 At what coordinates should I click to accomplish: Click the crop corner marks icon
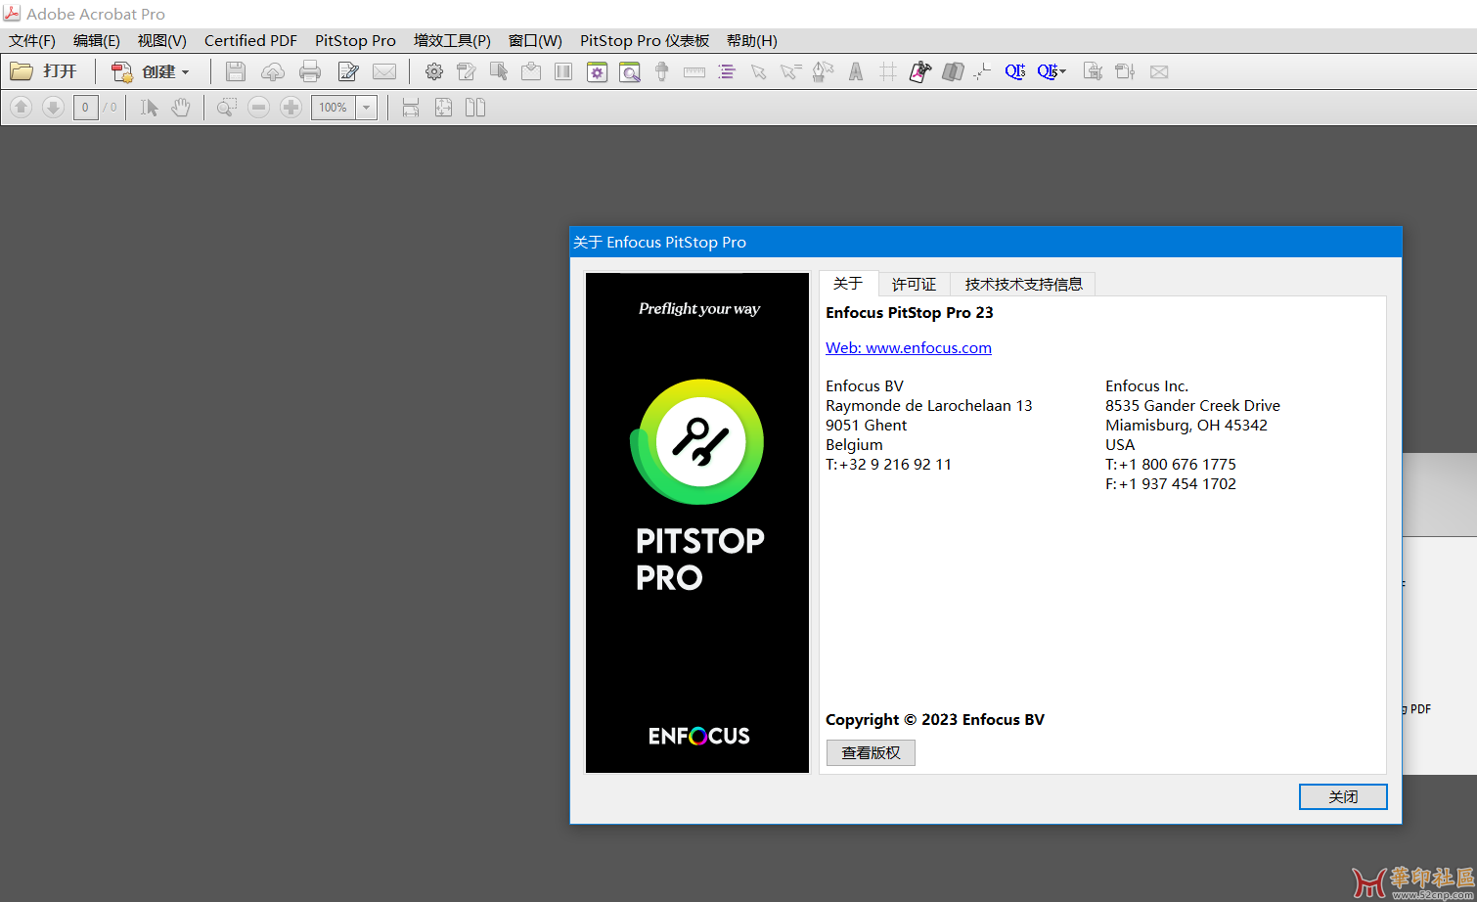pos(982,71)
